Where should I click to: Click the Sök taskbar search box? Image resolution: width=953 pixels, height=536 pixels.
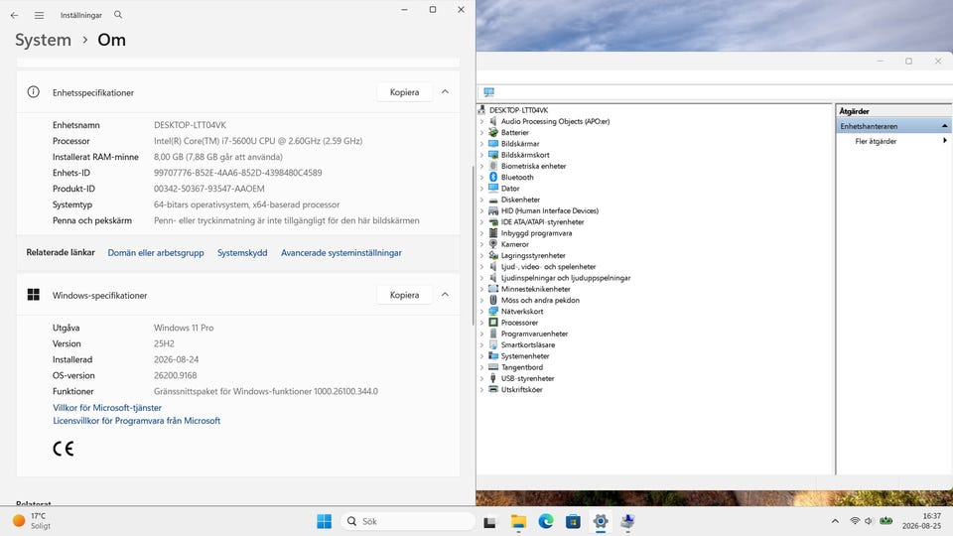pos(407,521)
